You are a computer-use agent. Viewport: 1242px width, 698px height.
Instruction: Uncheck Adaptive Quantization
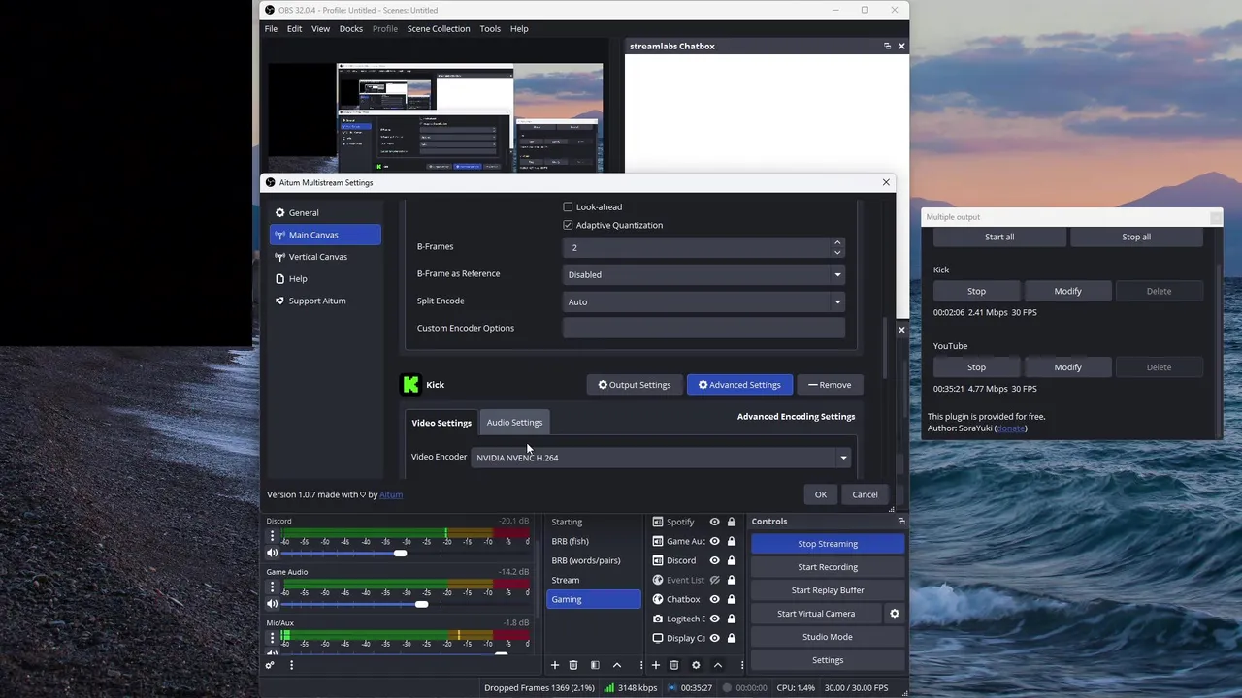coord(568,225)
